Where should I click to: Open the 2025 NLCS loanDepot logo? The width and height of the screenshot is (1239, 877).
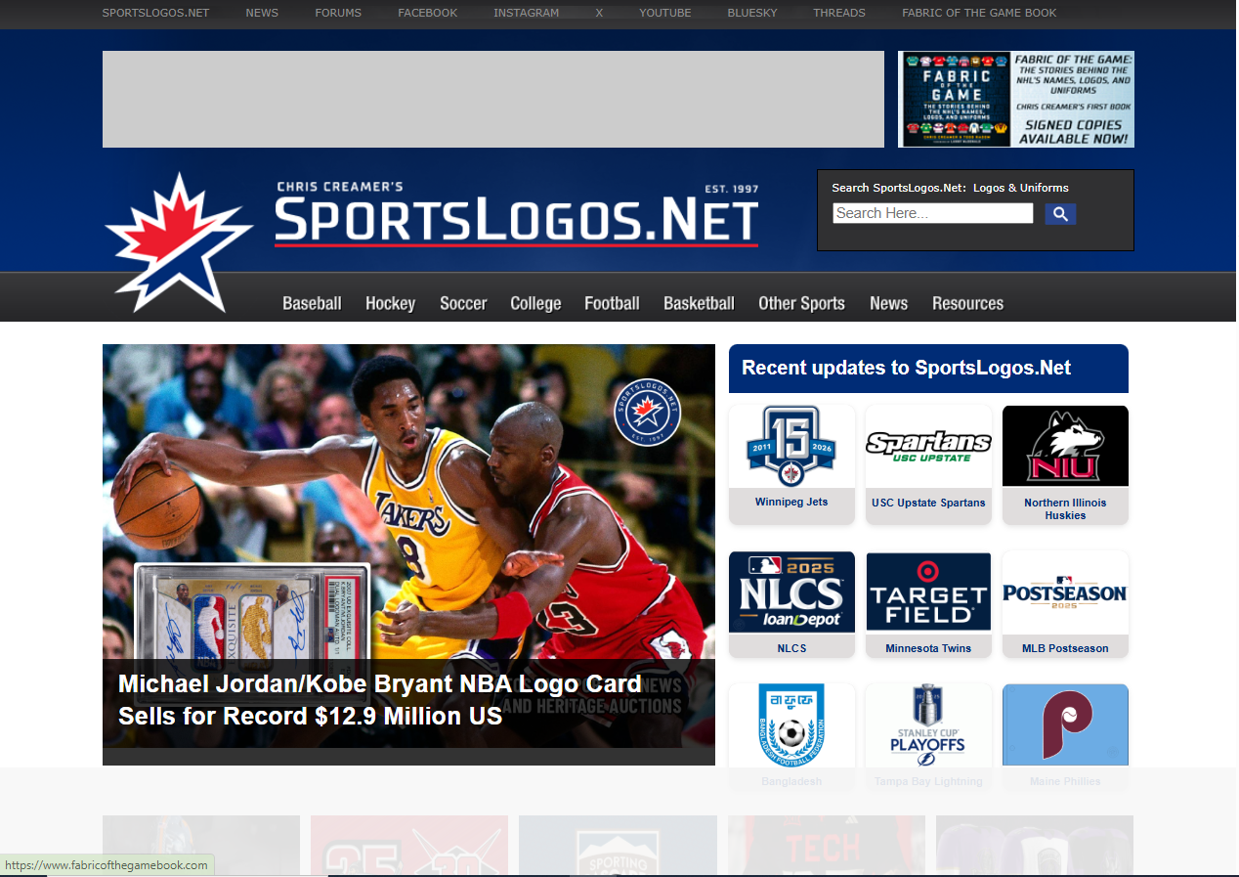tap(791, 592)
